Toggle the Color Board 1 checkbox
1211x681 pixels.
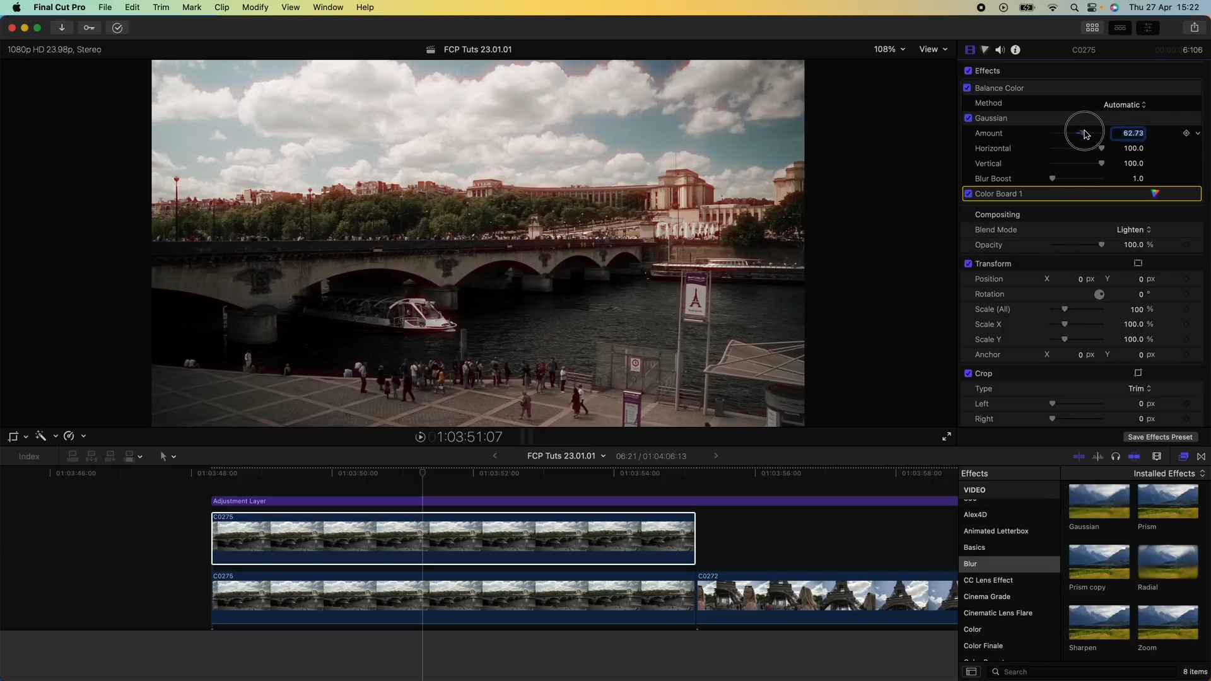coord(969,194)
